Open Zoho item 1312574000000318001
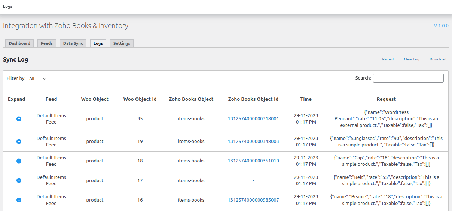Image resolution: width=452 pixels, height=211 pixels. click(253, 119)
